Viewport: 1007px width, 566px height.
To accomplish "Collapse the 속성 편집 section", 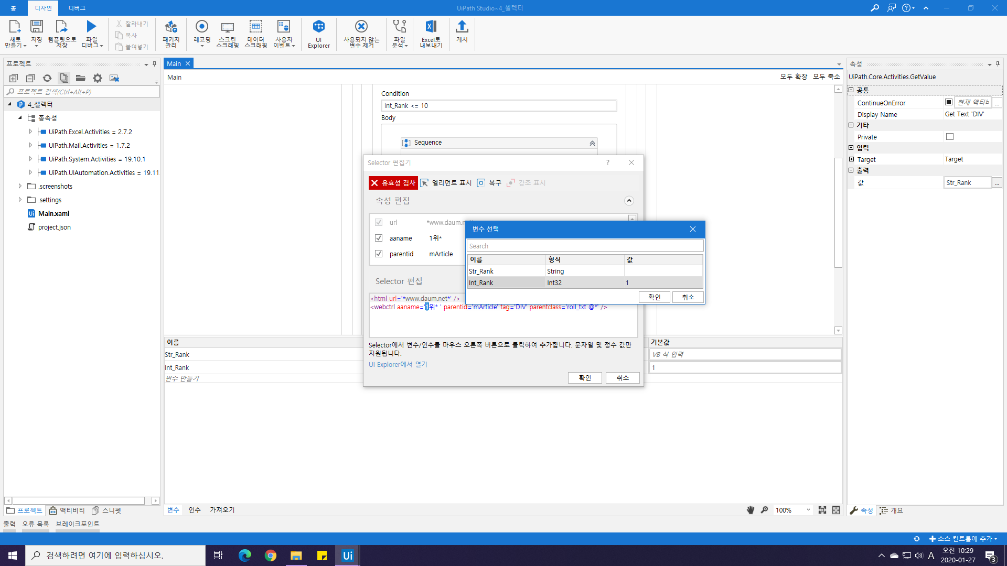I will coord(629,201).
